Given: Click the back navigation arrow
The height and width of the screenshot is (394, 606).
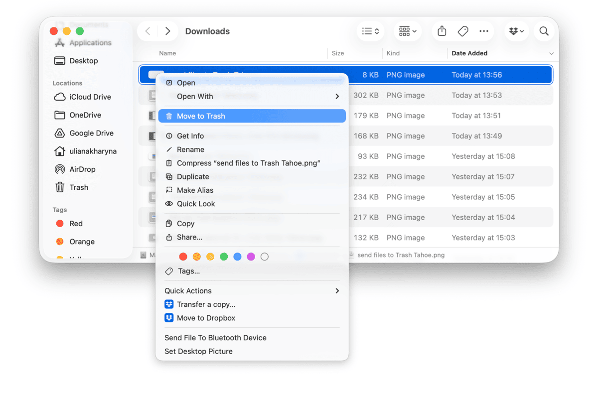Looking at the screenshot, I should point(148,31).
